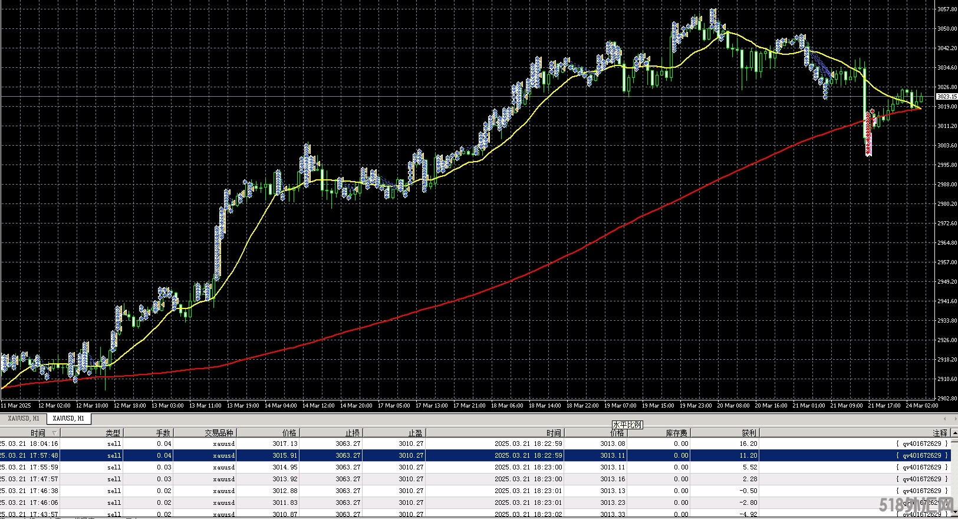
Task: Switch to the first XAUUSD,H1 chart tab
Action: tap(24, 418)
